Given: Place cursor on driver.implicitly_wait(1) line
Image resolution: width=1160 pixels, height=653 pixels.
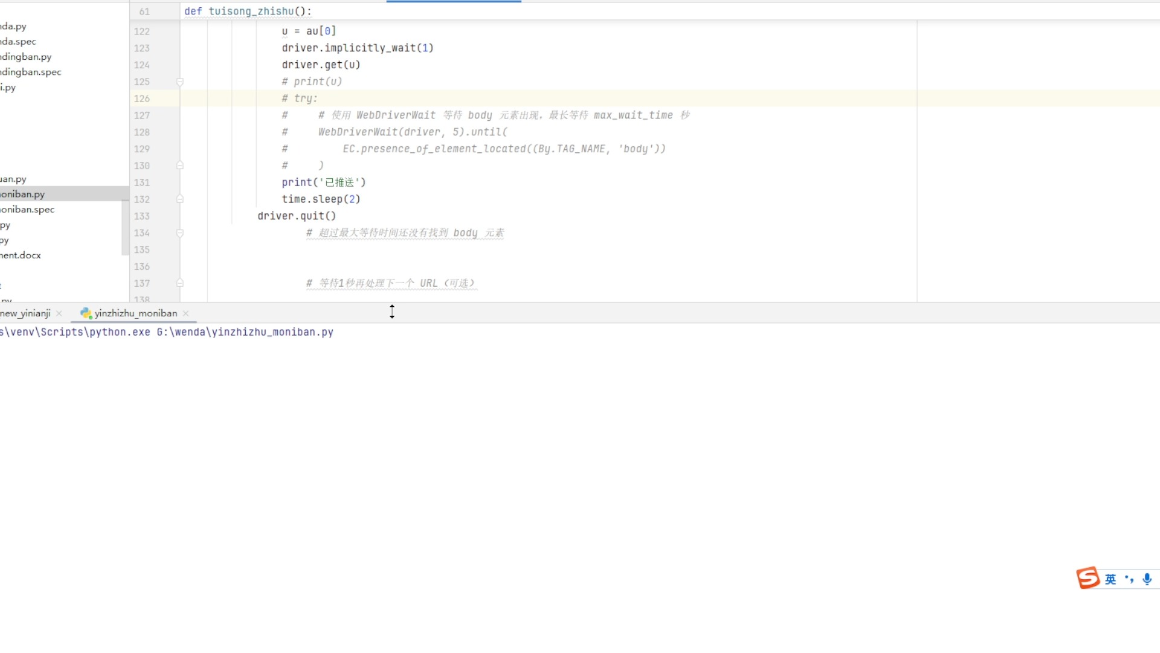Looking at the screenshot, I should [x=358, y=48].
